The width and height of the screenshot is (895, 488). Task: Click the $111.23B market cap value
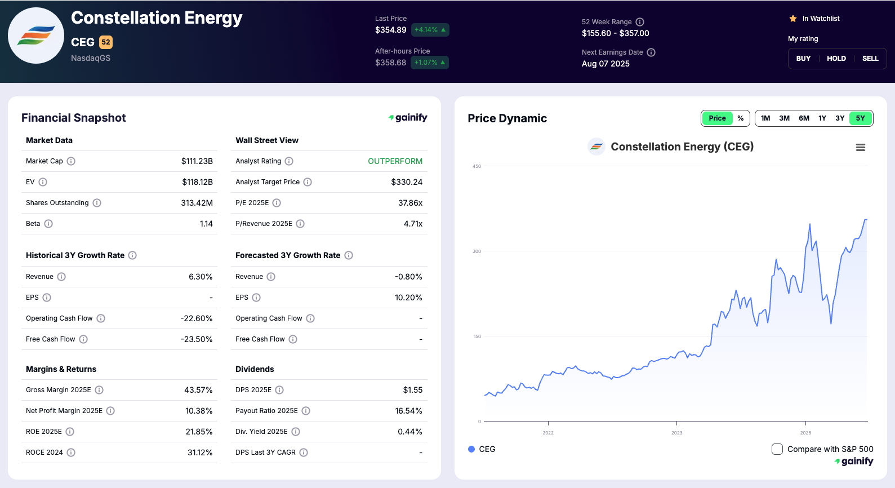tap(197, 161)
